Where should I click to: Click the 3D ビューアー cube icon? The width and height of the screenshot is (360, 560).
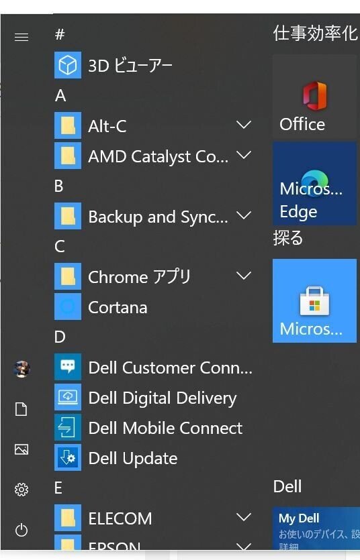(x=68, y=65)
